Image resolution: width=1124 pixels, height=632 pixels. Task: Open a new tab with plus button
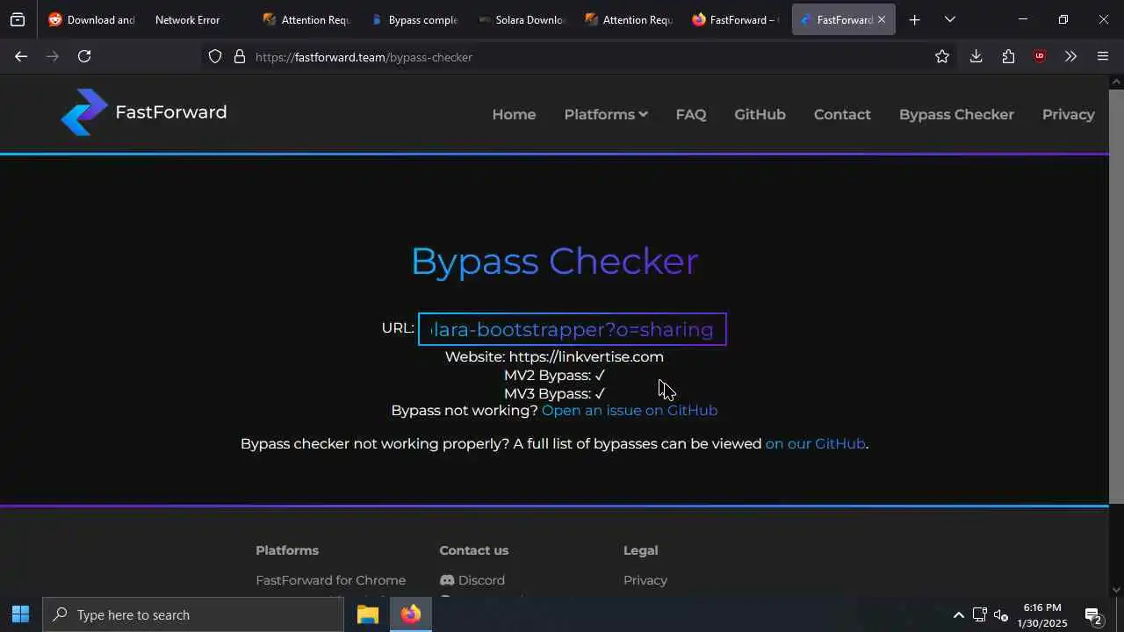point(914,19)
